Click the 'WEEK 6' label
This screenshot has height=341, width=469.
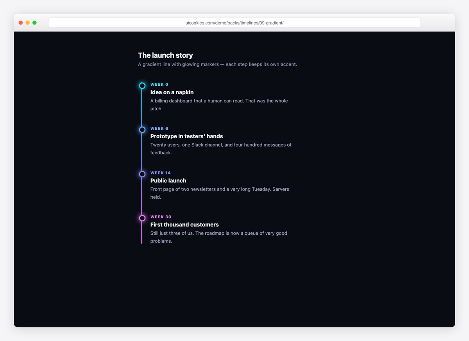[159, 129]
